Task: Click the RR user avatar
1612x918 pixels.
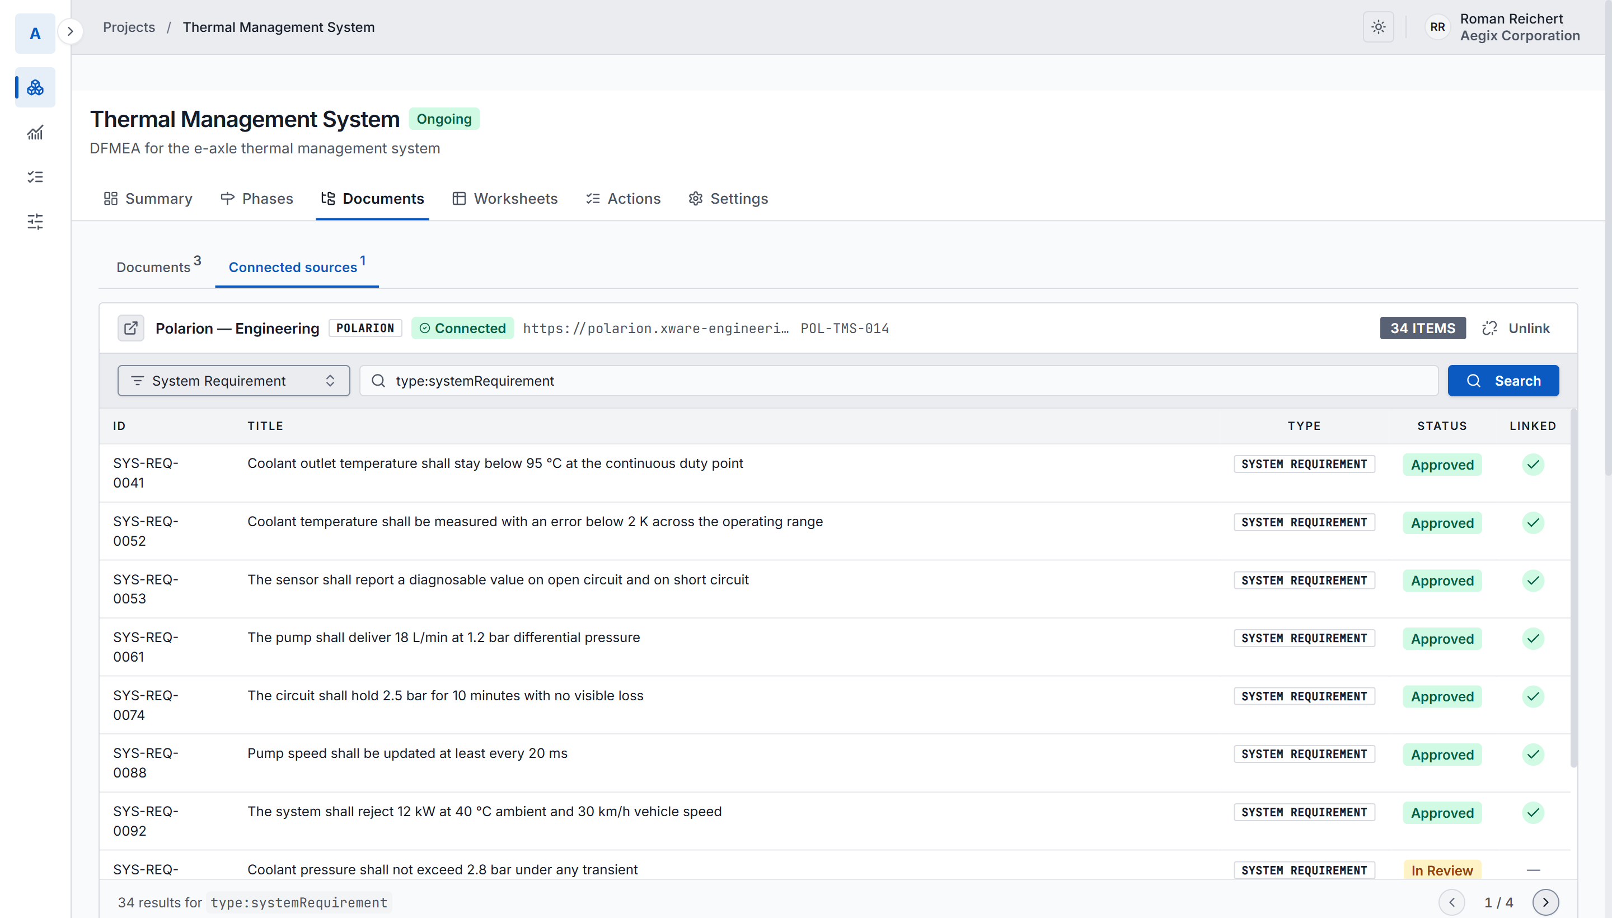Action: 1437,27
